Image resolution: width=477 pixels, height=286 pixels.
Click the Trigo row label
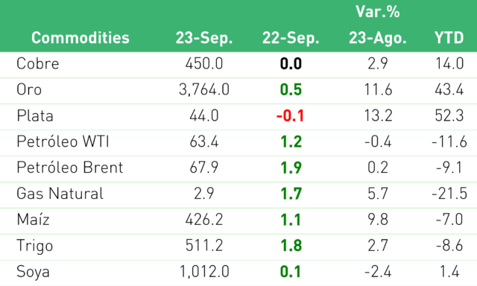(x=35, y=246)
